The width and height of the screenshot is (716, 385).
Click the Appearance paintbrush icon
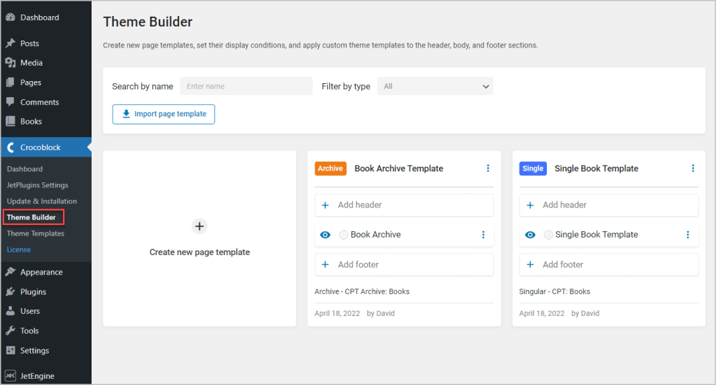(x=10, y=272)
